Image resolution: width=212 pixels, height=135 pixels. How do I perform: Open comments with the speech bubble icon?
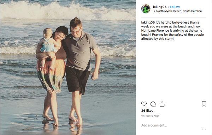[153, 104]
